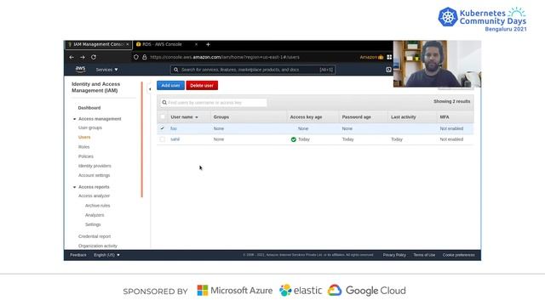Click the green check icon in sahil's row
The image size is (545, 306).
pyautogui.click(x=293, y=139)
